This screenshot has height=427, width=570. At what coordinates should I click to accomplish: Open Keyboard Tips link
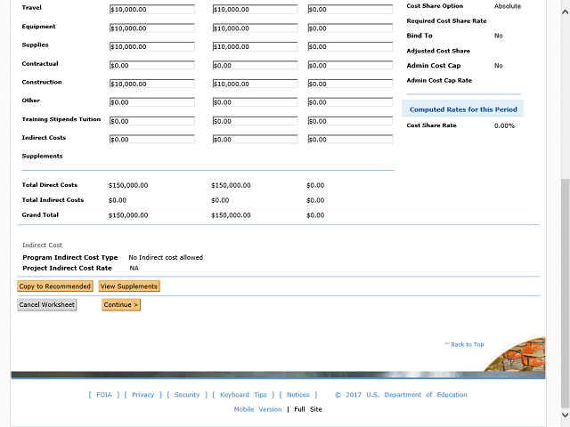pyautogui.click(x=243, y=395)
